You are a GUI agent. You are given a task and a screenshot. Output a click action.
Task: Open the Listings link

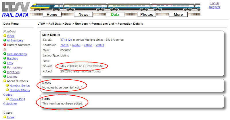click(x=12, y=77)
